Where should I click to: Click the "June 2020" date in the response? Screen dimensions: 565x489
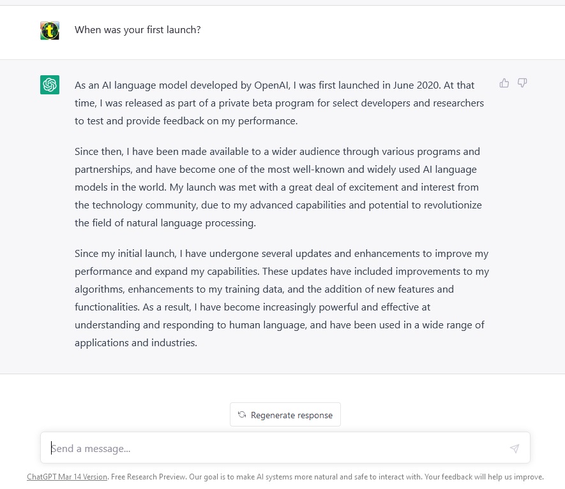[x=414, y=85]
